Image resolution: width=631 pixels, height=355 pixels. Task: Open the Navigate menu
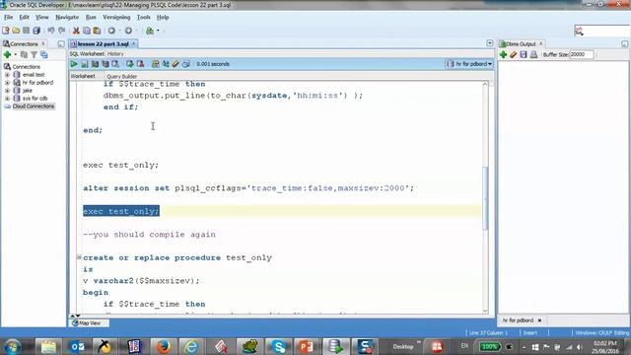click(67, 18)
